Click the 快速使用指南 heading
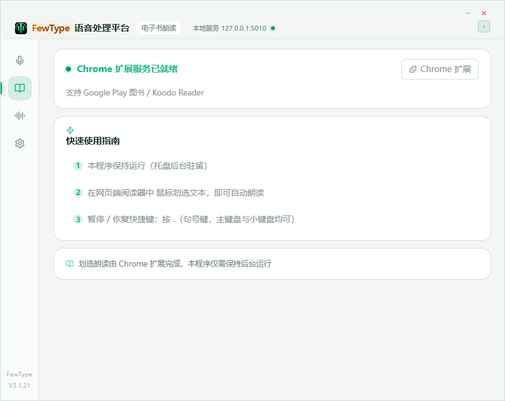The width and height of the screenshot is (505, 401). 93,141
